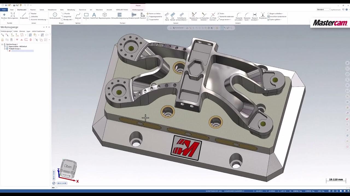Image resolution: width=350 pixels, height=196 pixels.
Task: Switch to the Ebenen panel tab
Action: point(22,31)
